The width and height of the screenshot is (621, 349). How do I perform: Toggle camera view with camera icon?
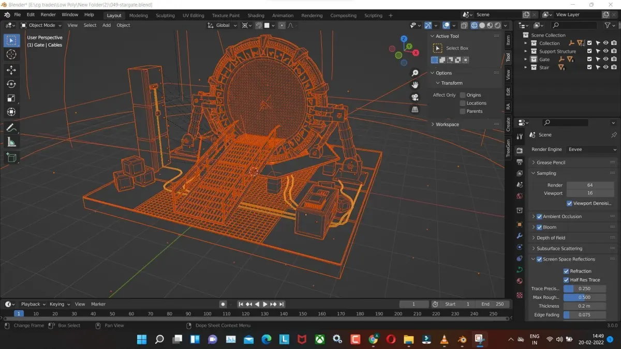tap(415, 97)
